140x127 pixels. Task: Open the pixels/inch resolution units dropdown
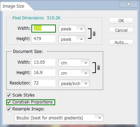coord(74,83)
